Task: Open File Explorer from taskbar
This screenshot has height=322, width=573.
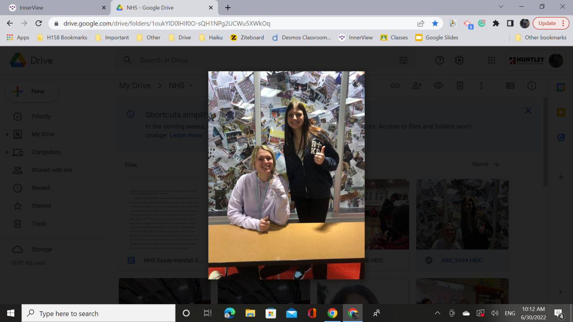Action: pyautogui.click(x=250, y=314)
